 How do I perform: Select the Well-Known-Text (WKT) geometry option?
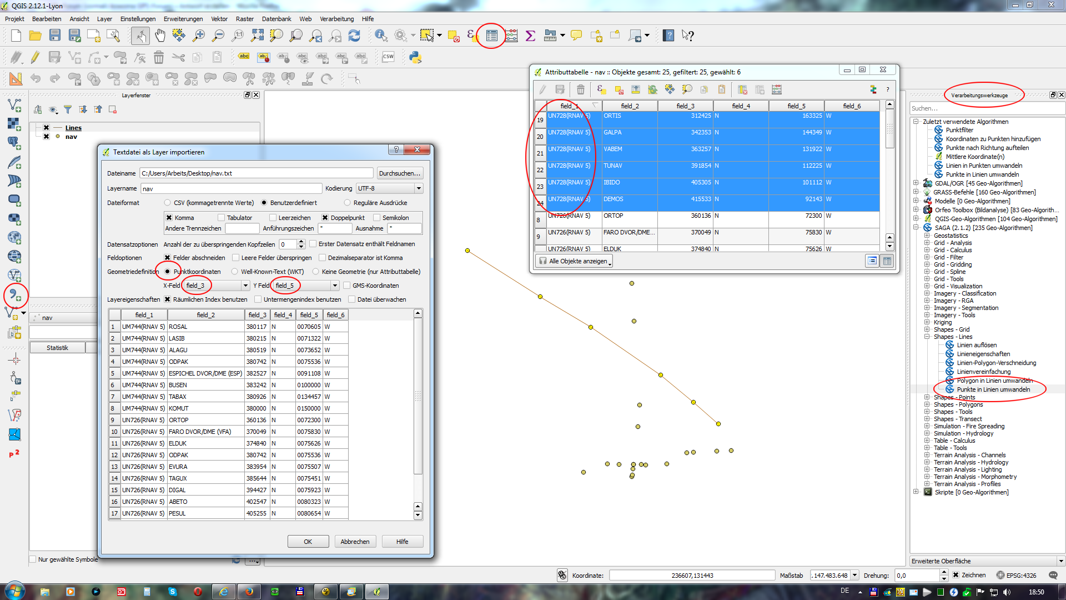click(x=235, y=272)
